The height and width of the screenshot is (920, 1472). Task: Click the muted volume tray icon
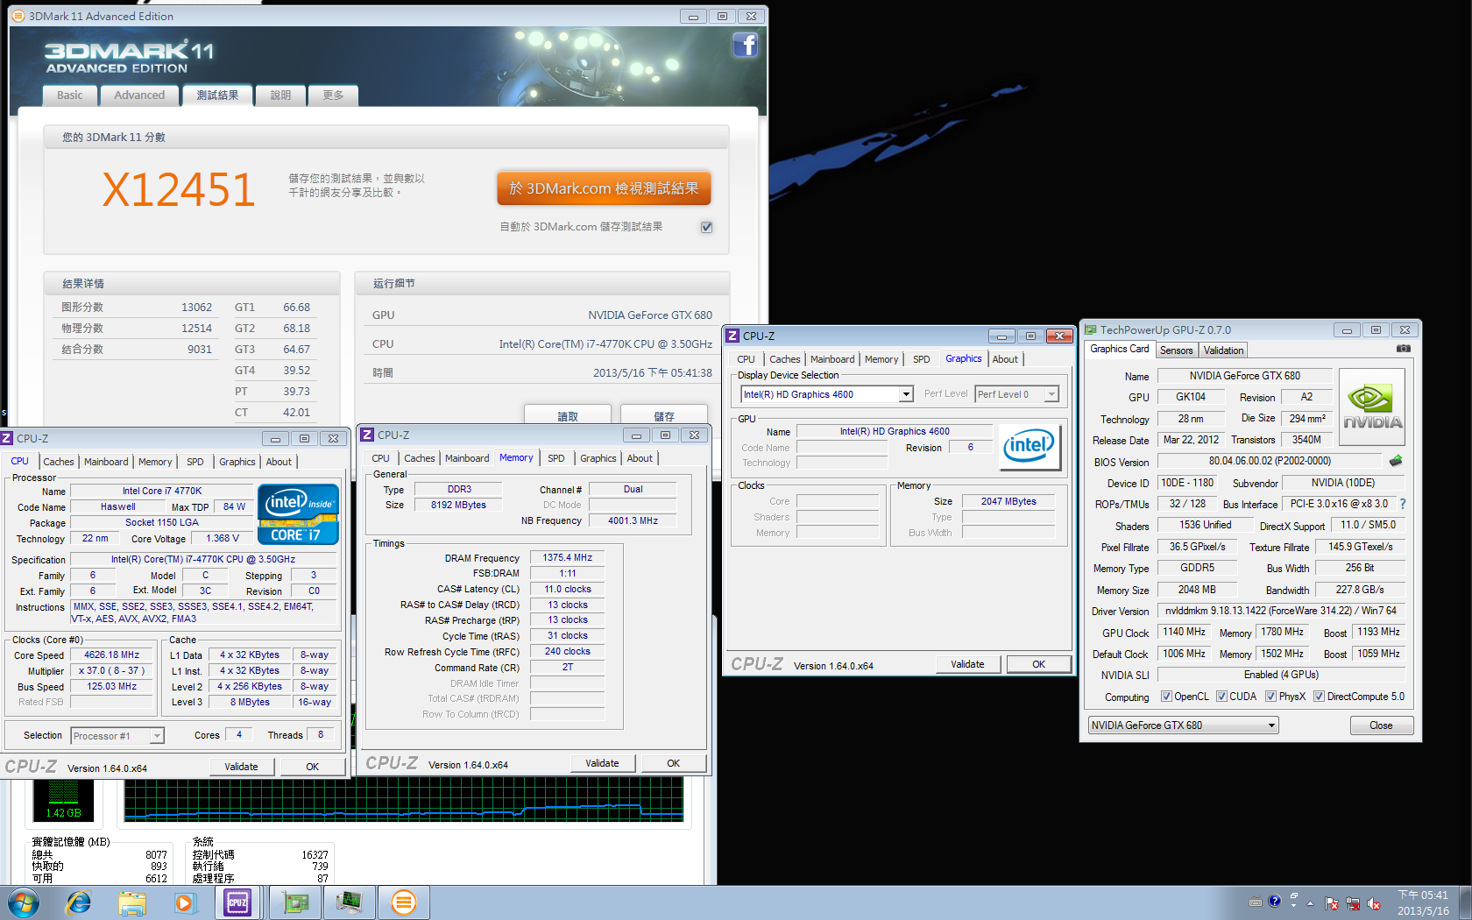(1374, 903)
